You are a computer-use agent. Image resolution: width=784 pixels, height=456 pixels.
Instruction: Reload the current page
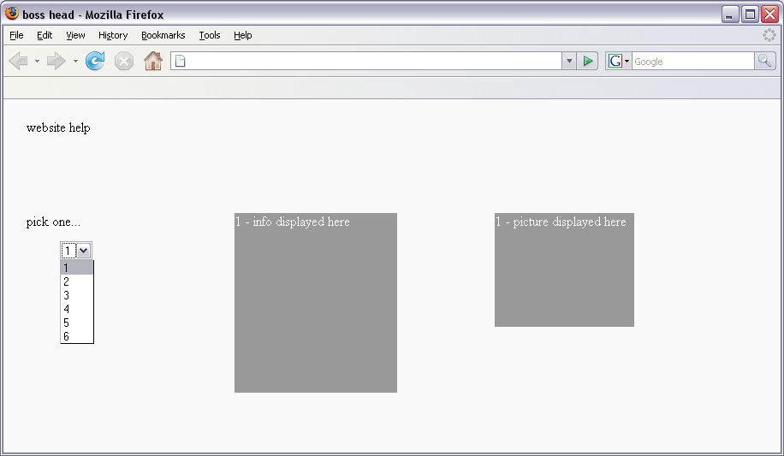95,61
